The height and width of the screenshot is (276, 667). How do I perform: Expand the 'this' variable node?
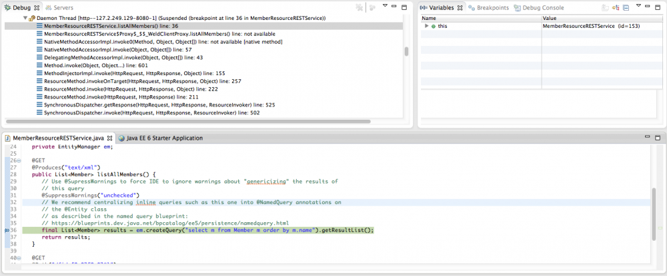click(426, 26)
